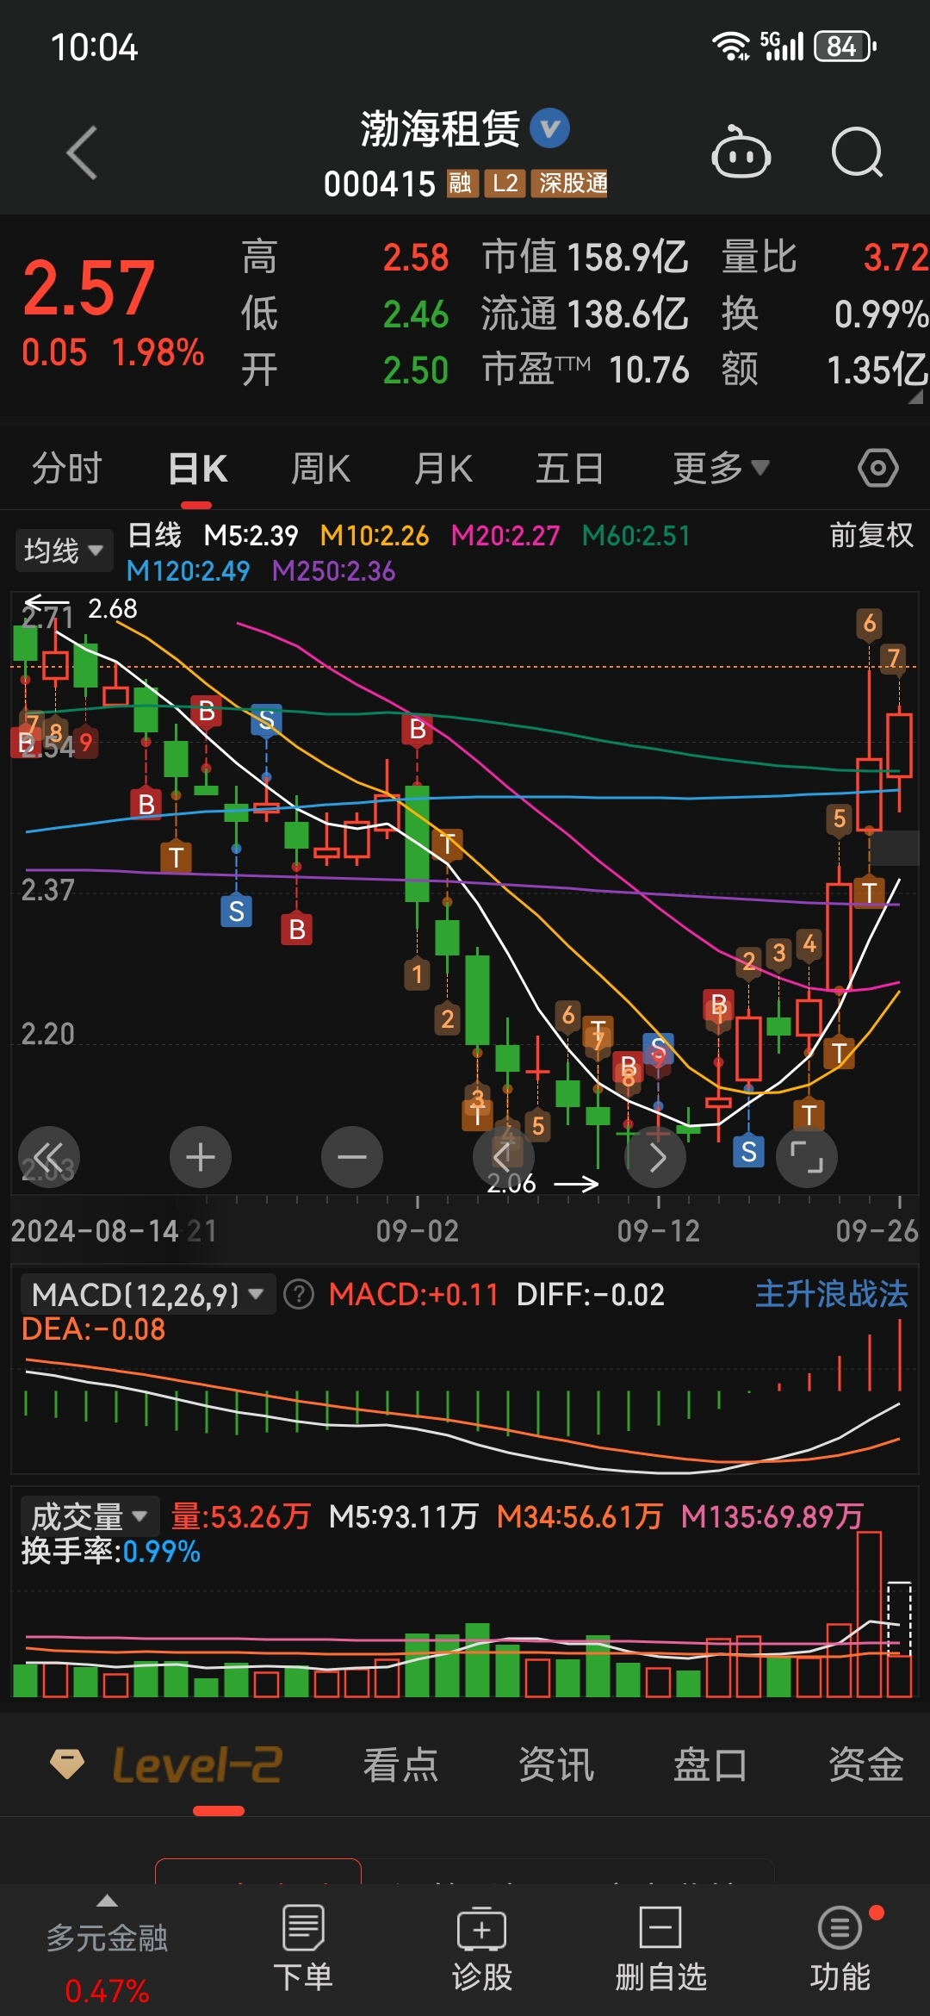The height and width of the screenshot is (2016, 930).
Task: Open the 功能 functions menu icon
Action: tap(840, 1948)
